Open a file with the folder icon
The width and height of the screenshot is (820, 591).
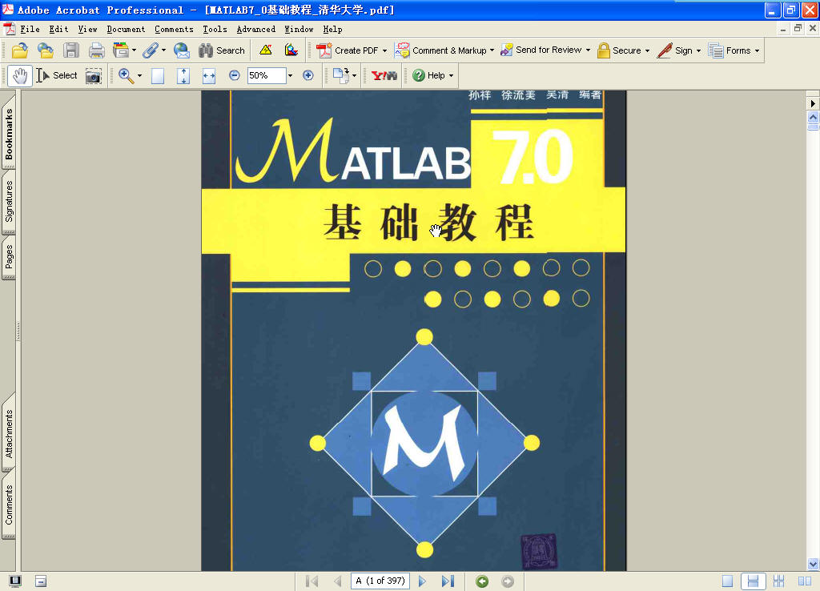(20, 50)
